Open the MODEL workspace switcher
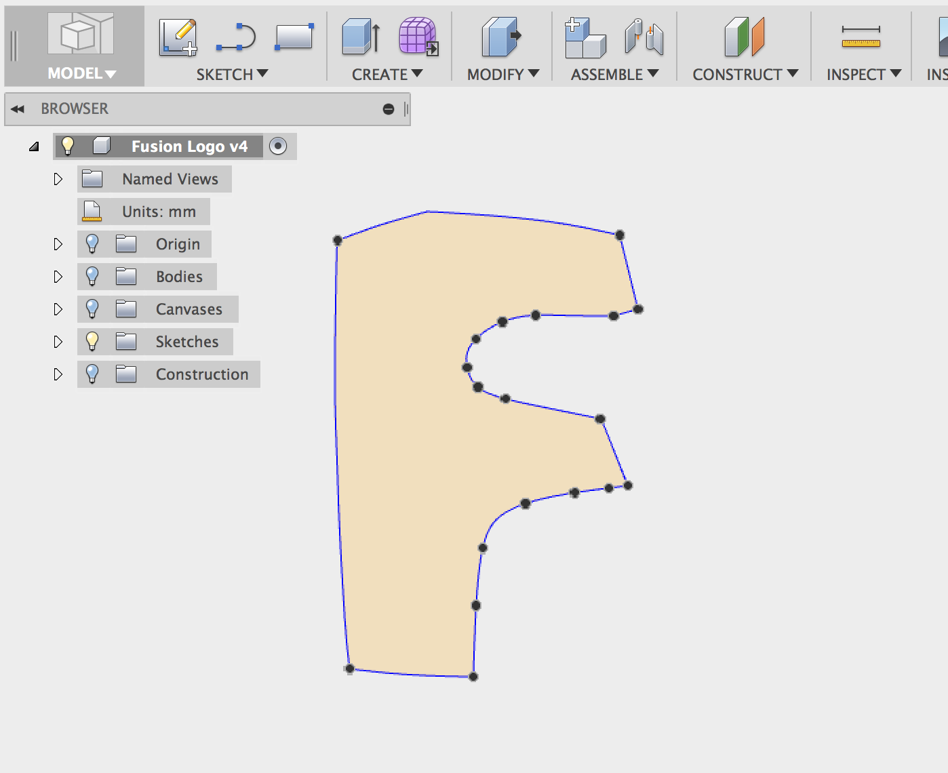Viewport: 948px width, 773px height. tap(75, 46)
